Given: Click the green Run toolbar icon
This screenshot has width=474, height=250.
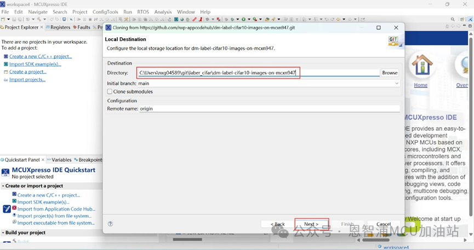Looking at the screenshot, I should 243,19.
